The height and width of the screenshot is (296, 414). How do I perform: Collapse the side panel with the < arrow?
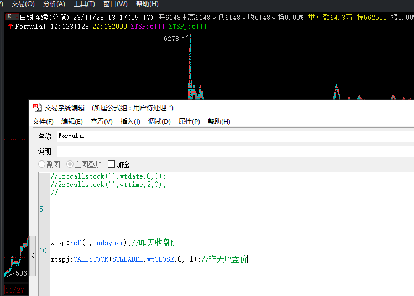33,256
